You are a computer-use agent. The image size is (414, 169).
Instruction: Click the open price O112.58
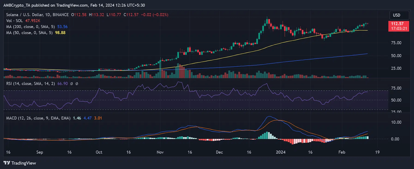[x=79, y=15]
